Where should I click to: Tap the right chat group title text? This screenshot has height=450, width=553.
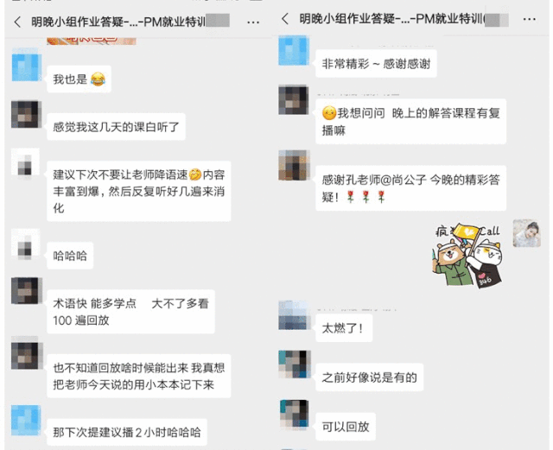coord(392,19)
